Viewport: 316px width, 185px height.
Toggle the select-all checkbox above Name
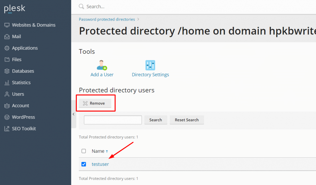tap(84, 151)
